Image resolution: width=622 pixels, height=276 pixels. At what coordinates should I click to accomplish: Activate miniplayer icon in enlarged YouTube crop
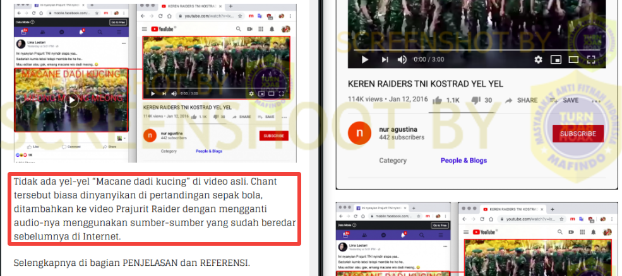pyautogui.click(x=556, y=59)
